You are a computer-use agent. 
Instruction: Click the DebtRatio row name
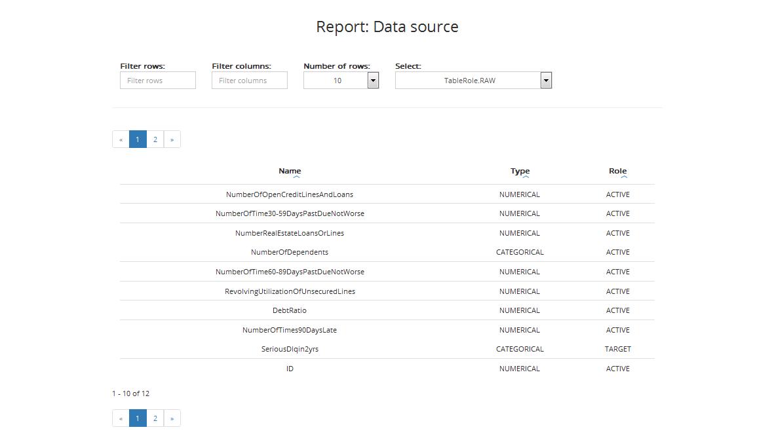point(290,310)
